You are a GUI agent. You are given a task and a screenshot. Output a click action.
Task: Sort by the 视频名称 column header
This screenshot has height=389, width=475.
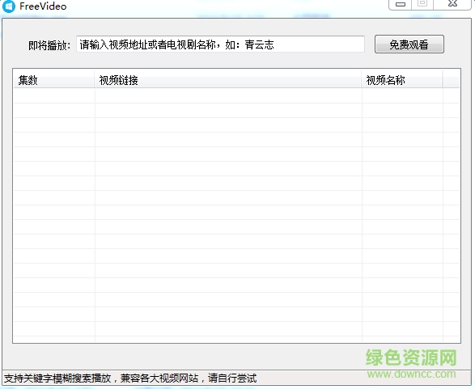pos(402,80)
